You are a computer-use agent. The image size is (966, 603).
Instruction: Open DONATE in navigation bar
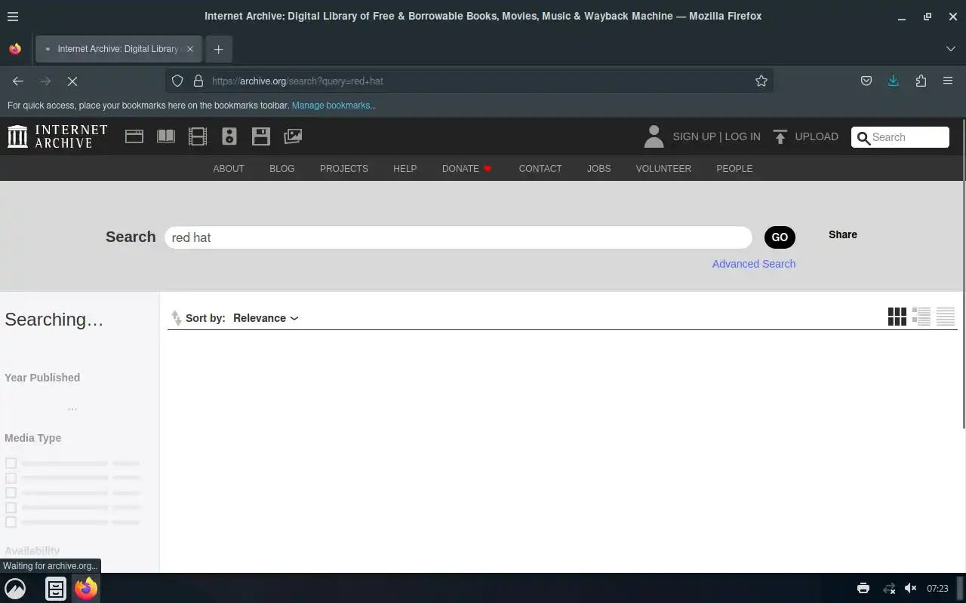coord(467,168)
